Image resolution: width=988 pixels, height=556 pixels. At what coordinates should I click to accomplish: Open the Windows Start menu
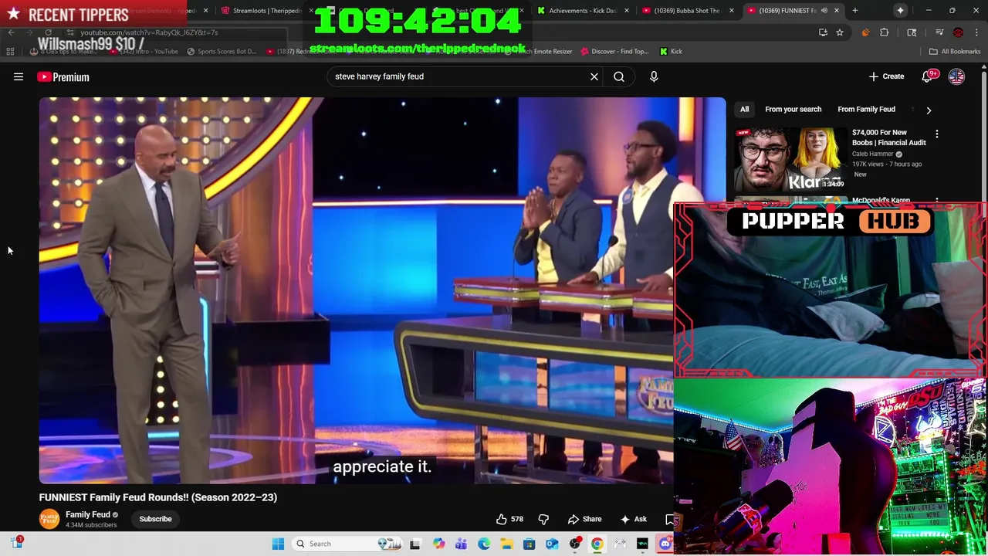click(278, 544)
